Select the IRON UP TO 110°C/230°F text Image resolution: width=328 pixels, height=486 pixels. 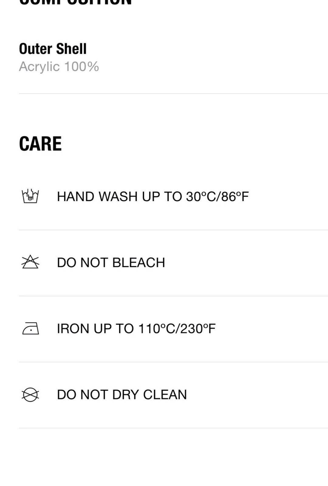136,329
